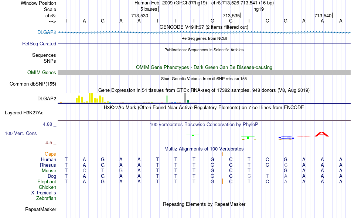Viewport: 351px width, 218px height.
Task: Click the gray C in the Rhesus row
Action: coord(286,165)
